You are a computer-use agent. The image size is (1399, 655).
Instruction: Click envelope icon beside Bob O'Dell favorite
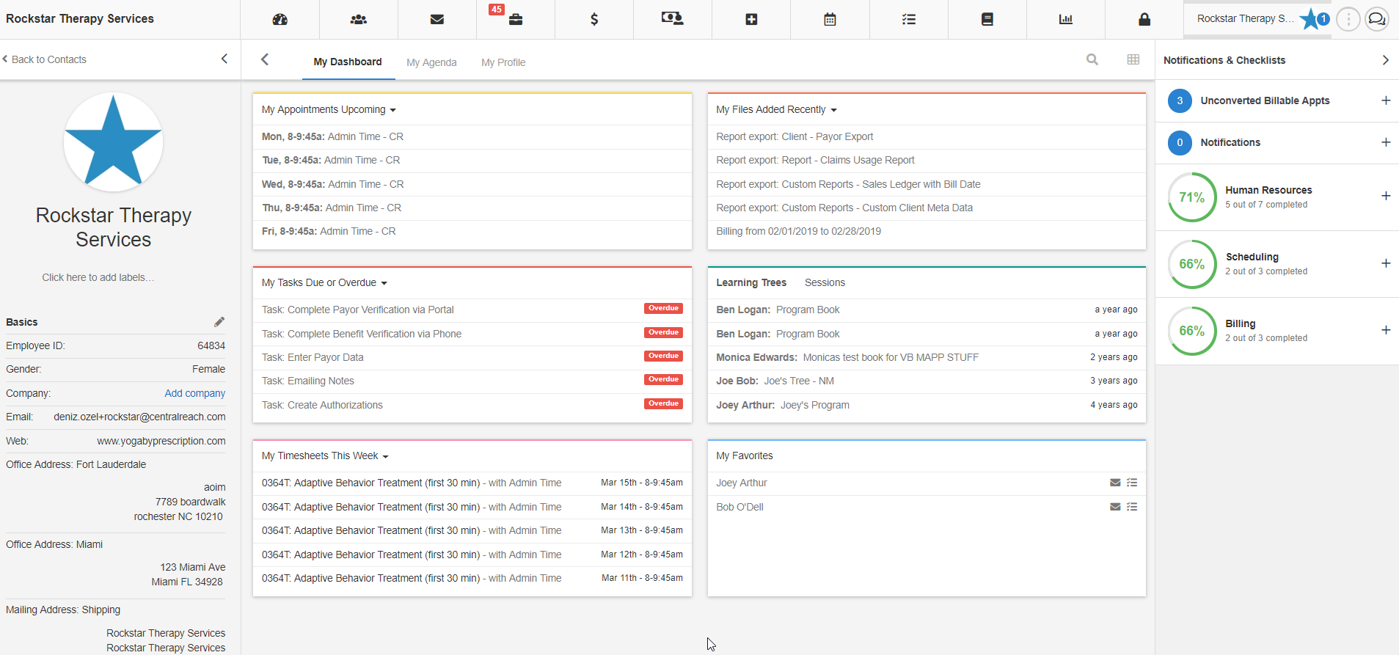(x=1115, y=507)
